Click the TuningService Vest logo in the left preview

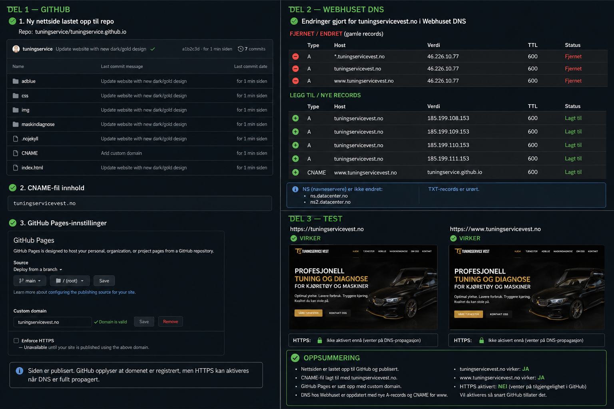pos(312,251)
